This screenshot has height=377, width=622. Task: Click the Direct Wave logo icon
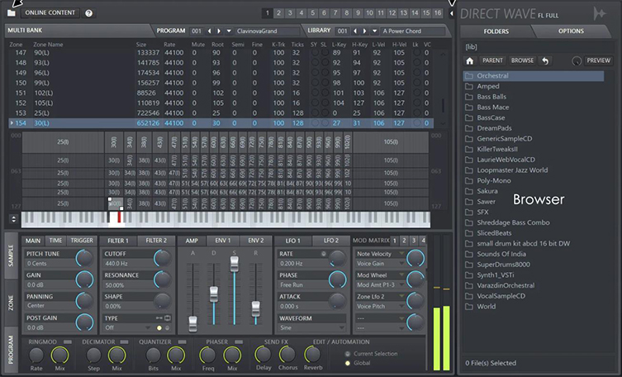pos(600,13)
